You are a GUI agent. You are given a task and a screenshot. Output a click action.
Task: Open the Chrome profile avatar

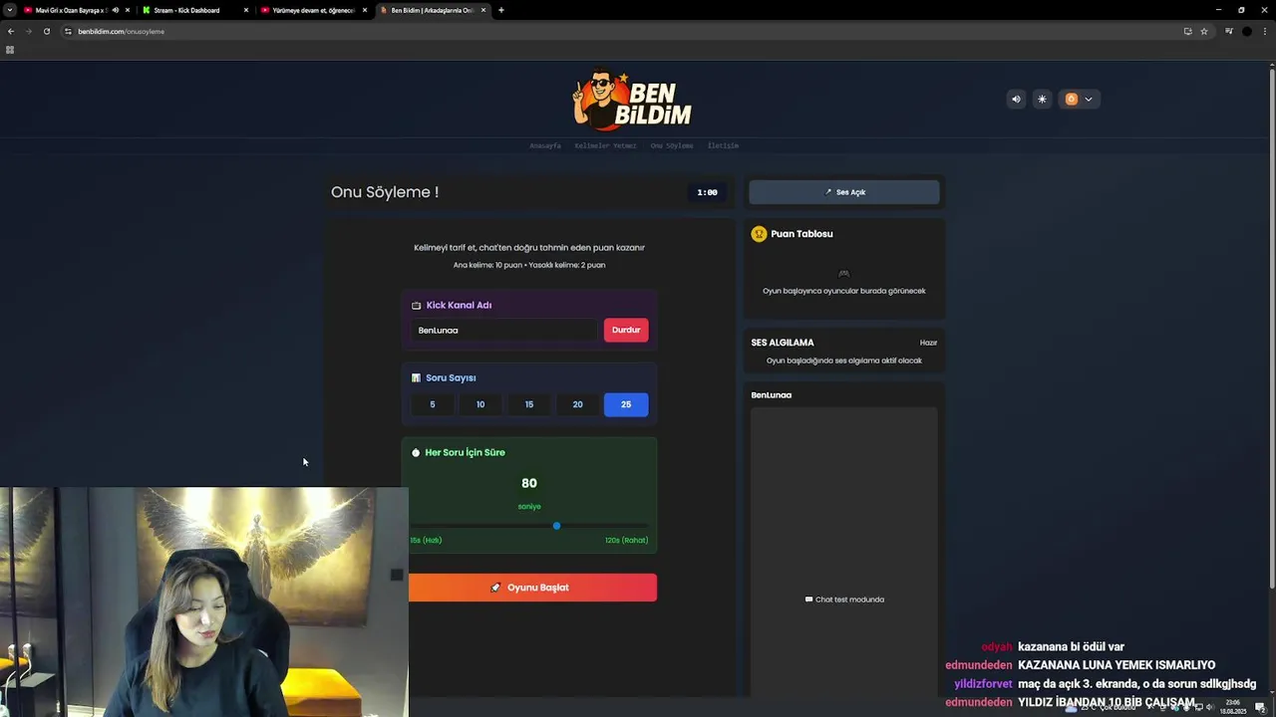click(x=1247, y=31)
